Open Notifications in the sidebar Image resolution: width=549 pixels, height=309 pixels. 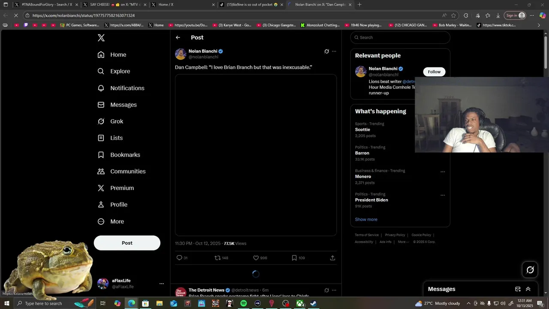[121, 88]
